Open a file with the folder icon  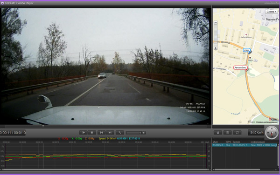click(218, 133)
